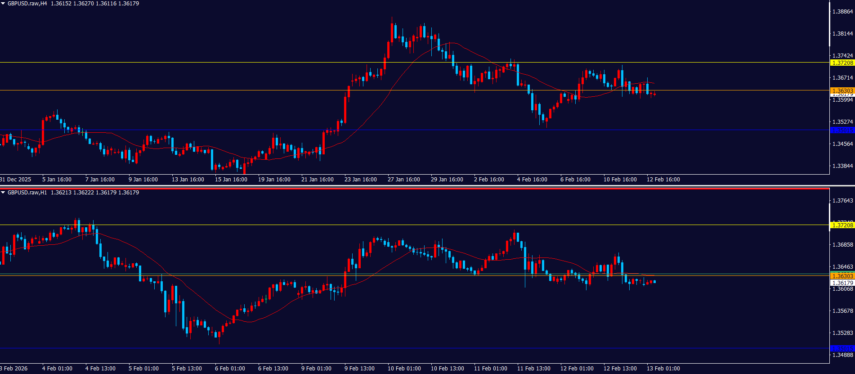
Task: Click the yellow 1.37208 price tag on H1 chart
Action: coord(842,225)
